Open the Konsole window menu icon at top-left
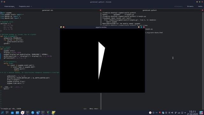Viewport: 204px width, 115px height. (2, 2)
